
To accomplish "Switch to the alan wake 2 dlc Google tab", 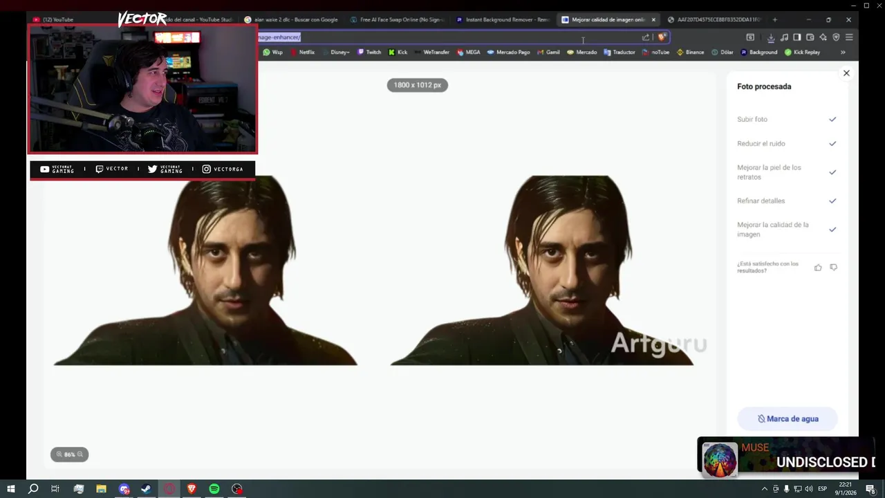I will click(x=290, y=19).
